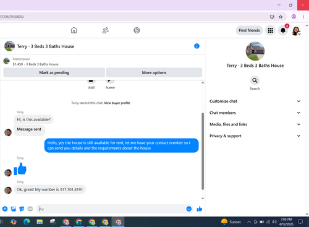309x227 pixels.
Task: Open the account profile picture menu
Action: (x=296, y=30)
